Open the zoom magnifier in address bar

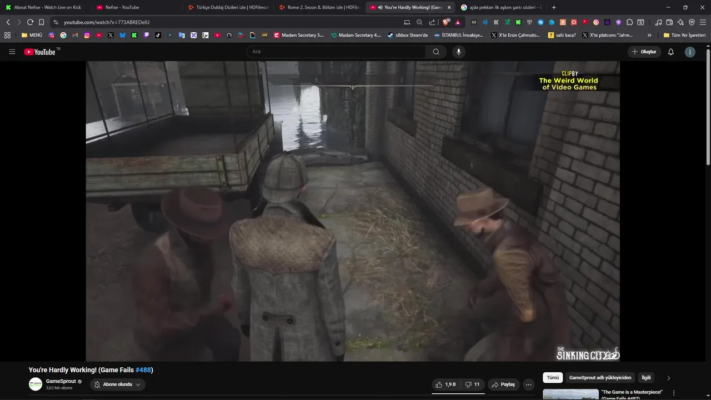click(x=419, y=22)
